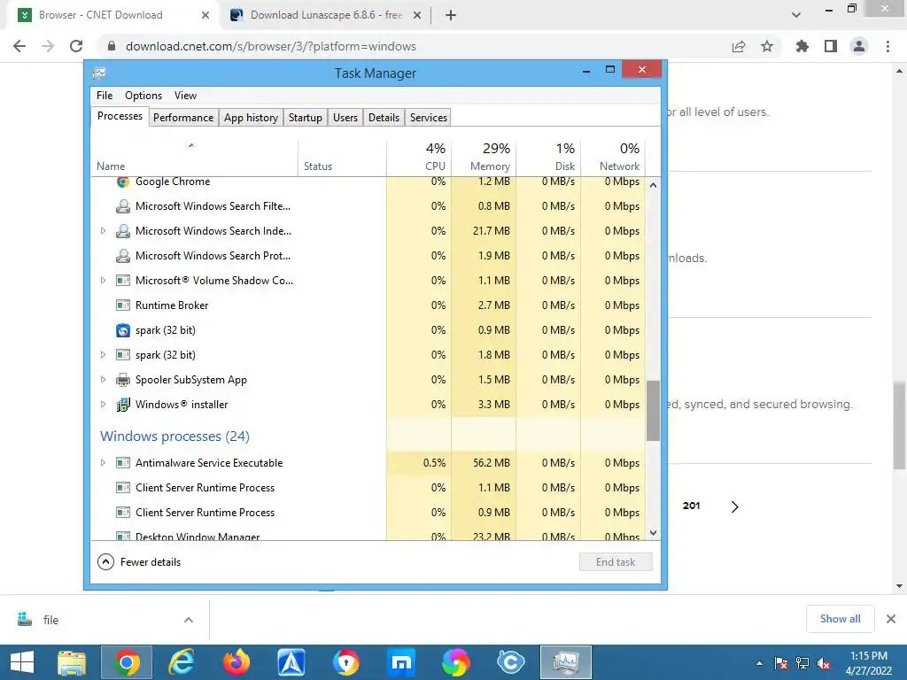Click the Windows Start button
This screenshot has width=907, height=680.
coord(22,662)
